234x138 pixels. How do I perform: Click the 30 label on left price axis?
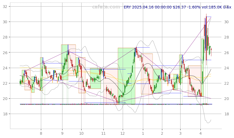pos(5,22)
